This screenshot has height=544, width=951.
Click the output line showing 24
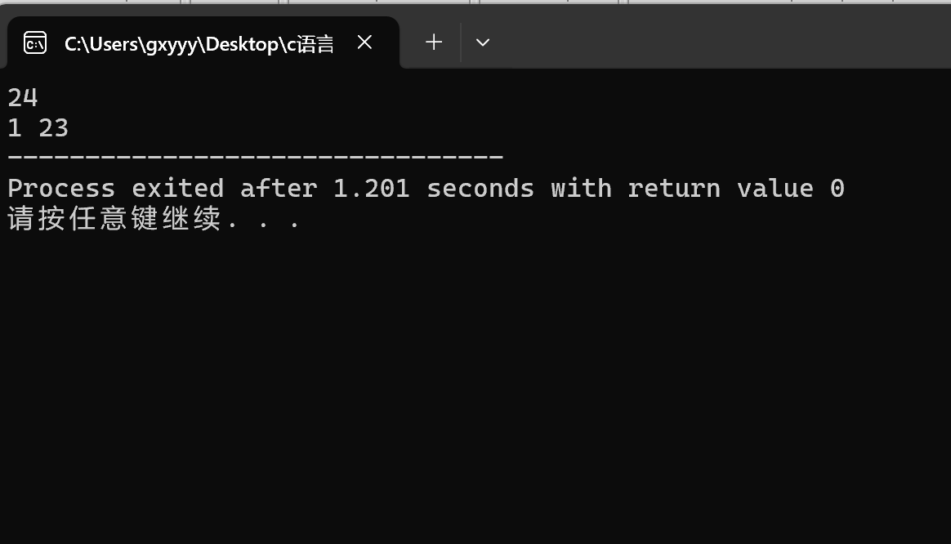[x=23, y=98]
